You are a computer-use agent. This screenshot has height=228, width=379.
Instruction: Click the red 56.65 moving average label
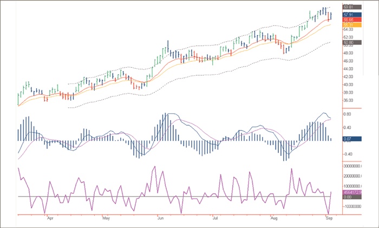click(x=348, y=19)
